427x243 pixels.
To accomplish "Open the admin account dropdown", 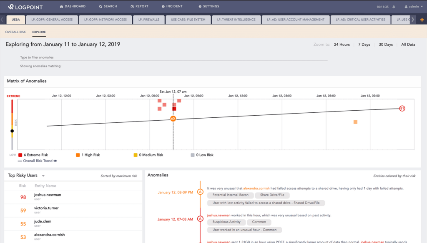I will coord(414,6).
